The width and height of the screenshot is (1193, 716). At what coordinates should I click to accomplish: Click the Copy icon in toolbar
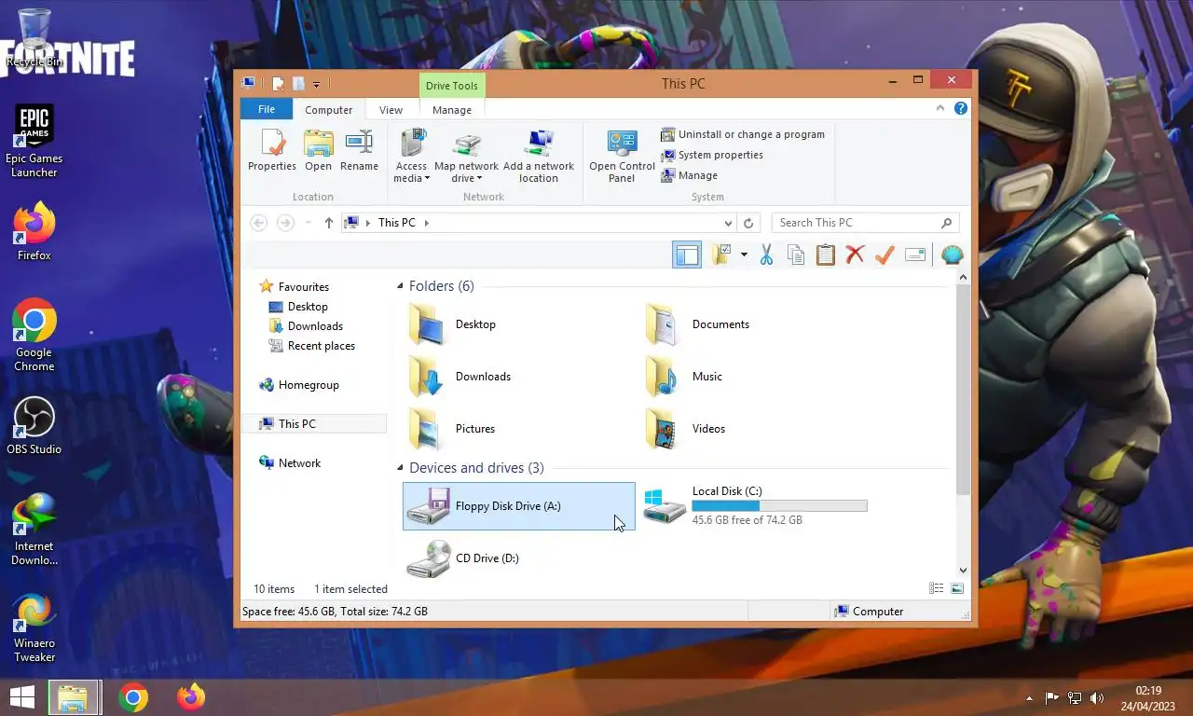(x=795, y=255)
